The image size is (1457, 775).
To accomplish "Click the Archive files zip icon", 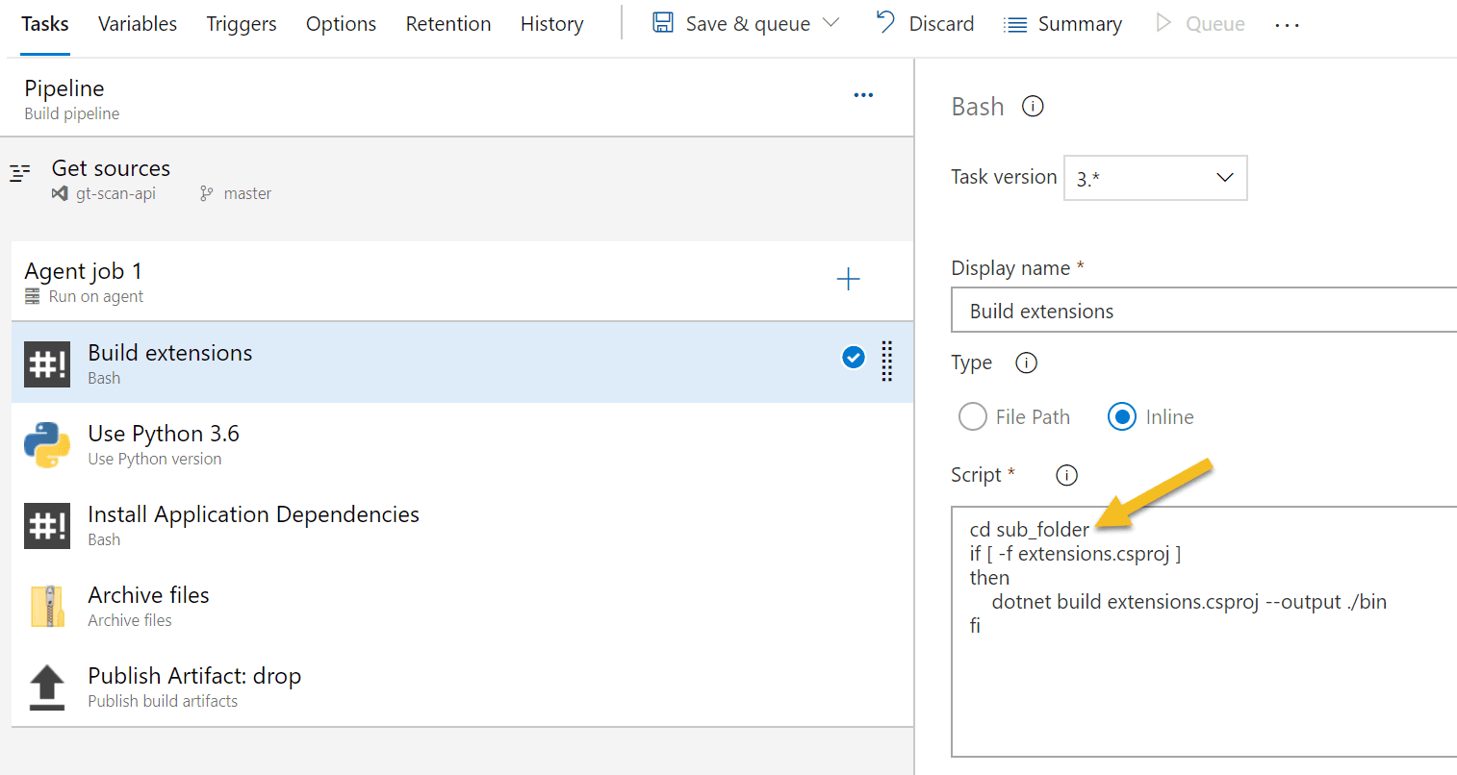I will (47, 606).
